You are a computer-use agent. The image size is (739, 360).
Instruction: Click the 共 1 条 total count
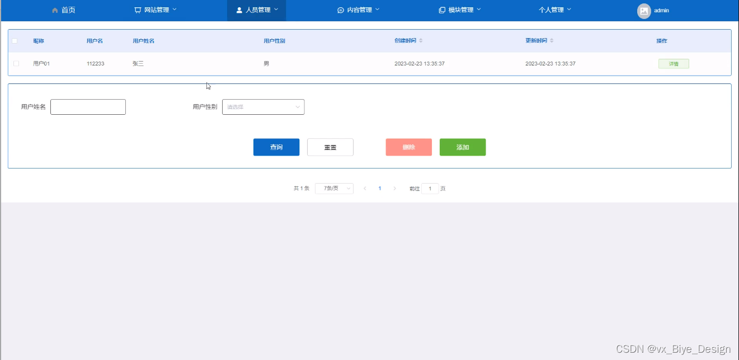tap(302, 189)
